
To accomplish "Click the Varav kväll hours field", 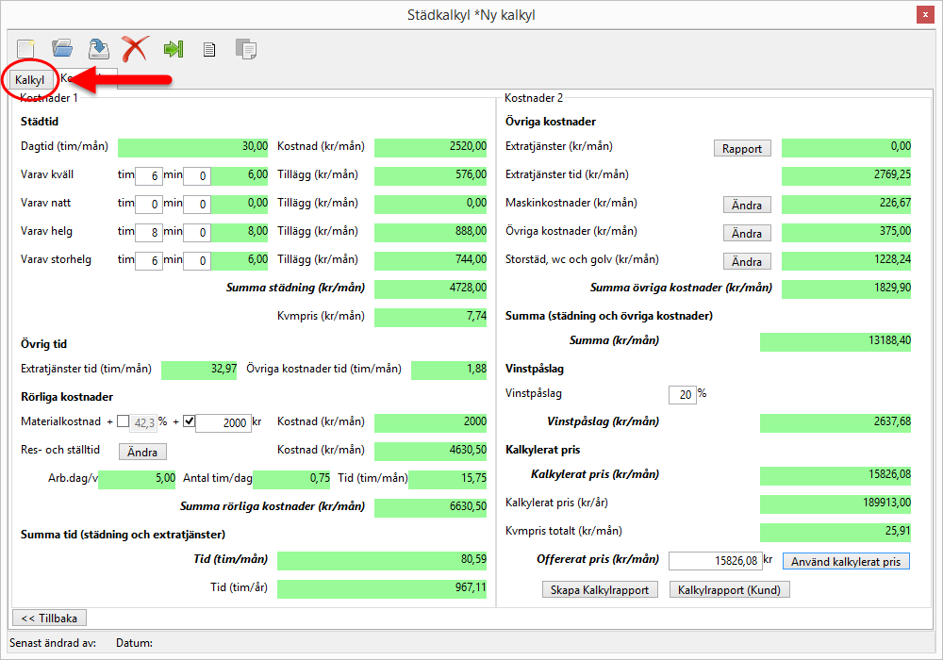I will 148,175.
